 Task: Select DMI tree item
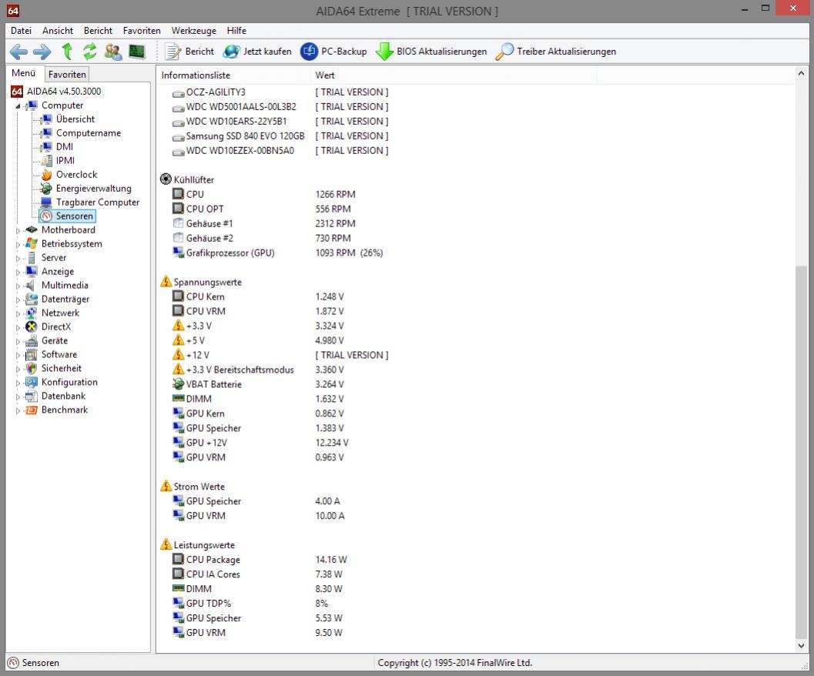pyautogui.click(x=57, y=147)
